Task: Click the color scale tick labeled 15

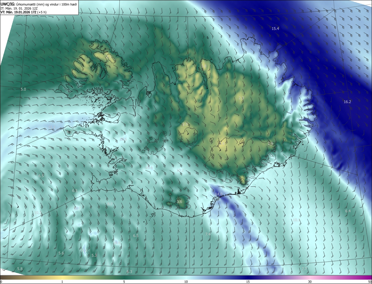Action: point(248,282)
